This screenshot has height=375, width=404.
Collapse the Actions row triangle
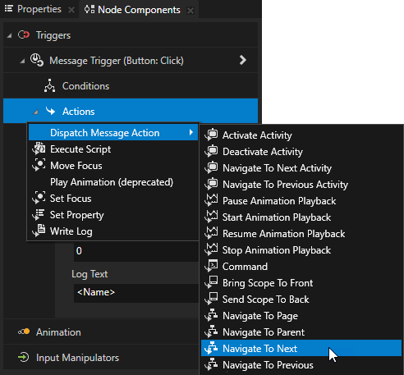[x=35, y=112]
